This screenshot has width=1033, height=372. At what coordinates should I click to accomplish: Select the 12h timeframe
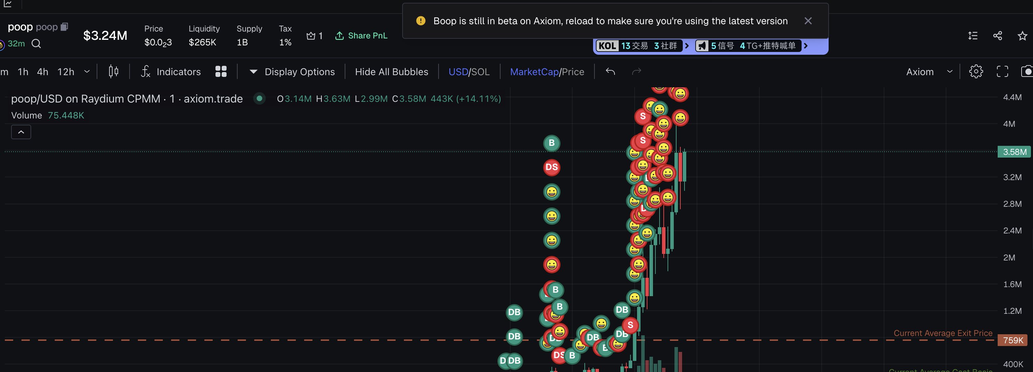tap(66, 72)
